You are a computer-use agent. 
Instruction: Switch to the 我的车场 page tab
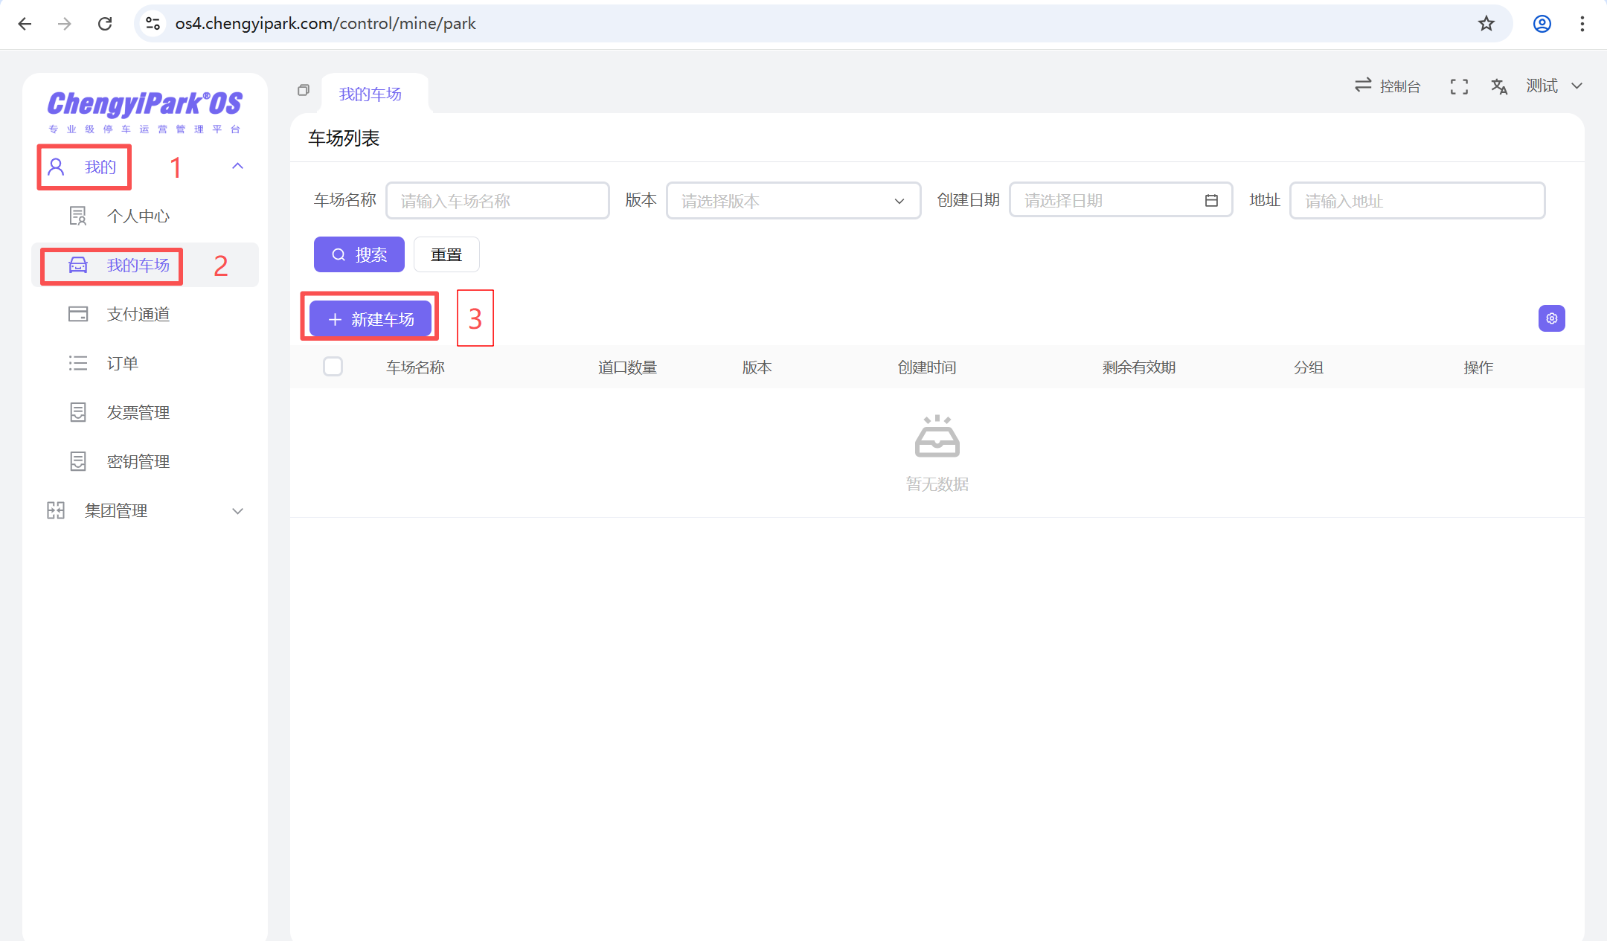pyautogui.click(x=371, y=94)
